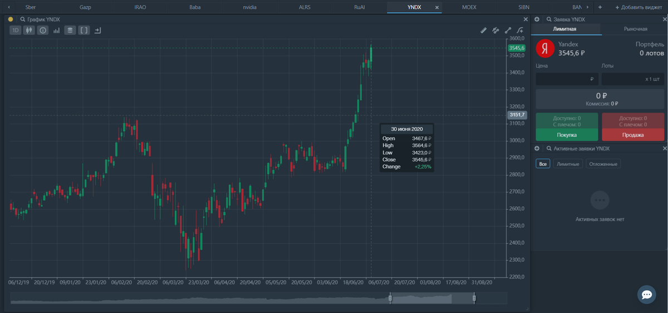Click the 3545,6 current price label
668x313 pixels.
pos(517,48)
